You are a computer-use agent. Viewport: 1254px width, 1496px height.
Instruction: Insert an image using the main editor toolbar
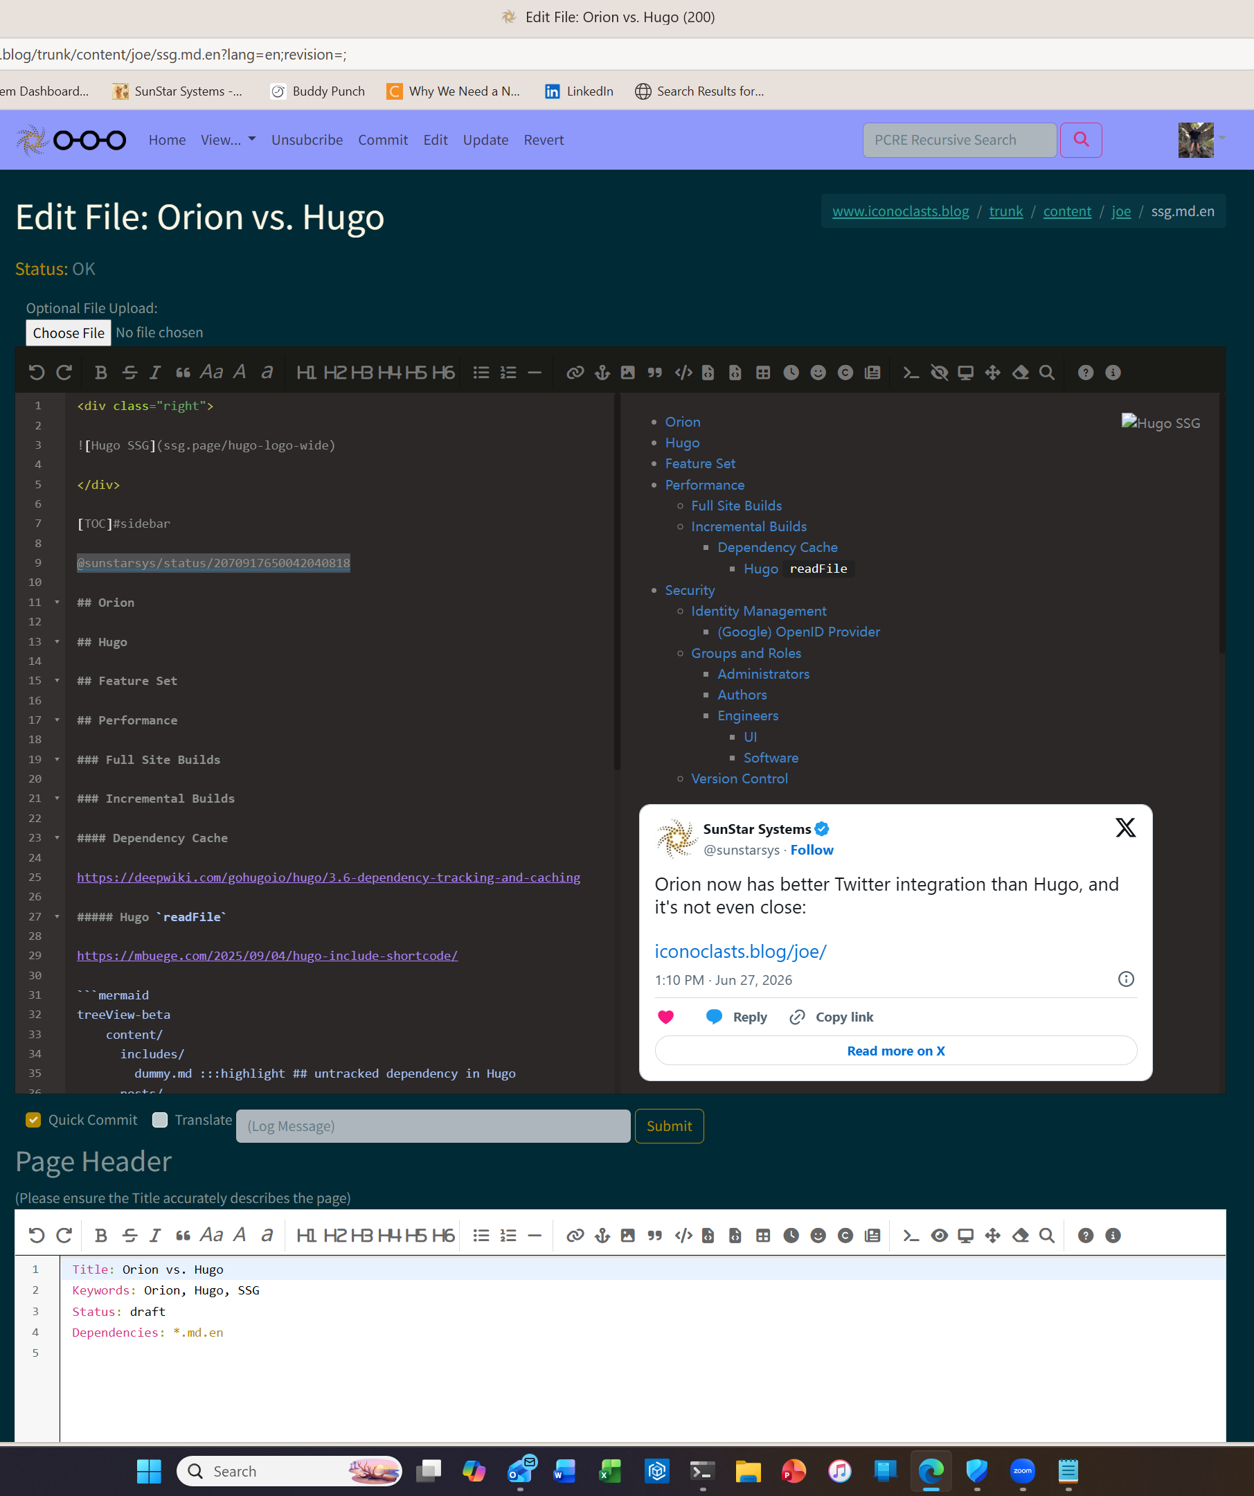[627, 373]
